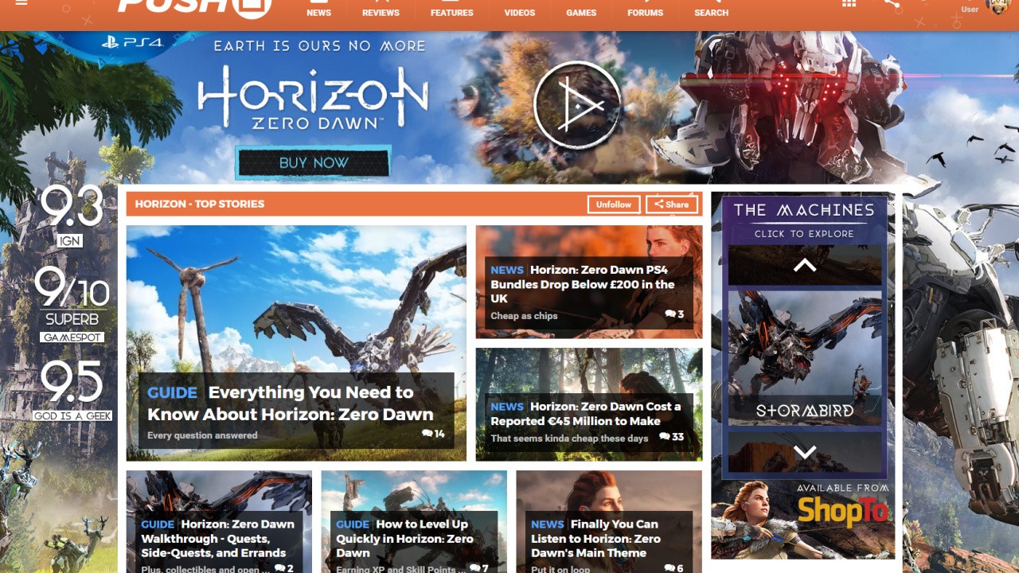Screen dimensions: 1019x573
Task: Open the apps grid icon in top bar
Action: click(849, 4)
